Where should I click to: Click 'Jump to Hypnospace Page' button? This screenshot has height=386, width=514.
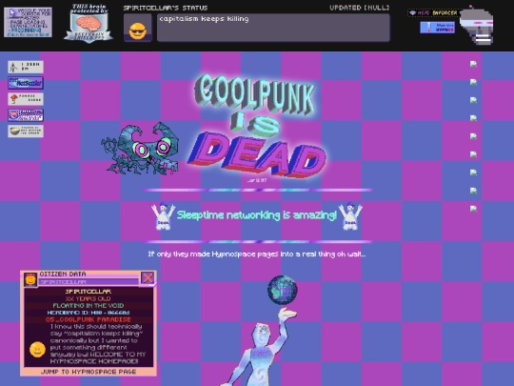coord(89,372)
